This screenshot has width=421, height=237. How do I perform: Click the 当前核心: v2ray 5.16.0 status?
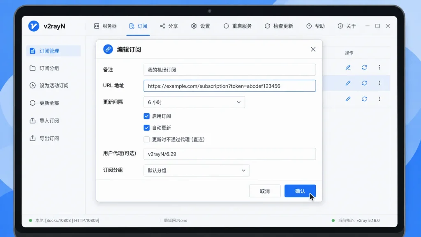pyautogui.click(x=359, y=221)
